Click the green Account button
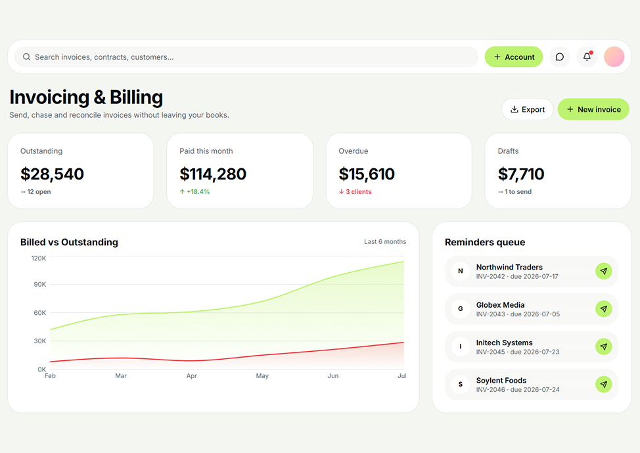The height and width of the screenshot is (453, 640). 513,57
